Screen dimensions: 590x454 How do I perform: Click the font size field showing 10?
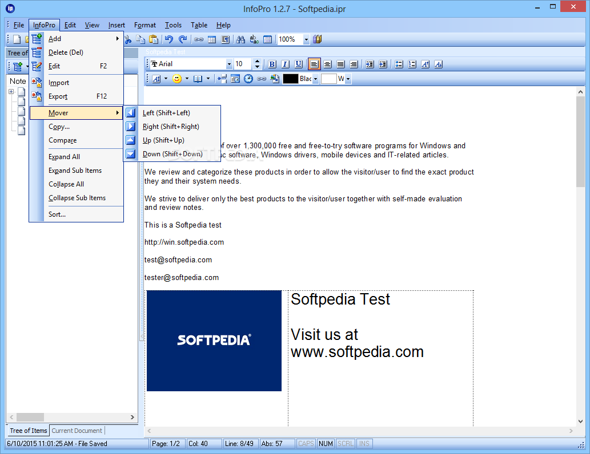pos(243,64)
